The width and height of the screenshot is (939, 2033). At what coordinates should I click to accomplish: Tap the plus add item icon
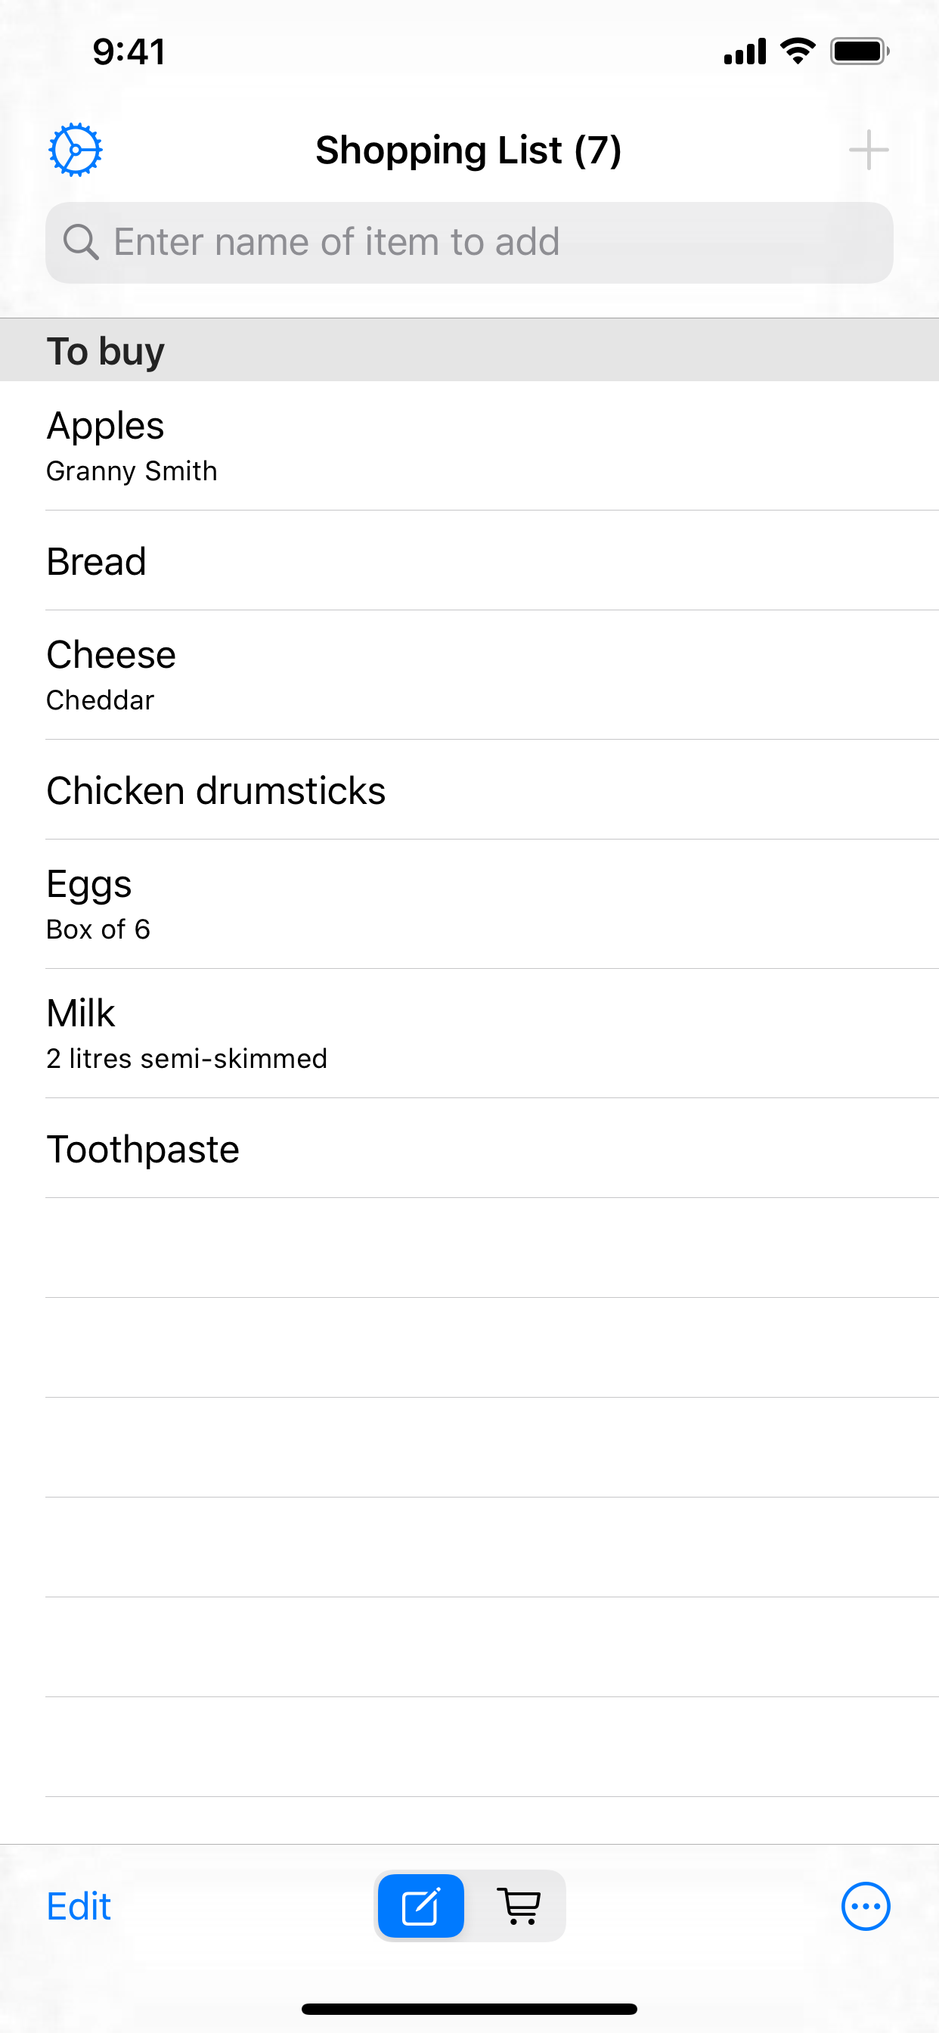coord(868,149)
